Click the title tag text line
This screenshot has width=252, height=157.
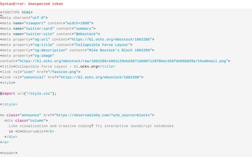tap(57, 67)
